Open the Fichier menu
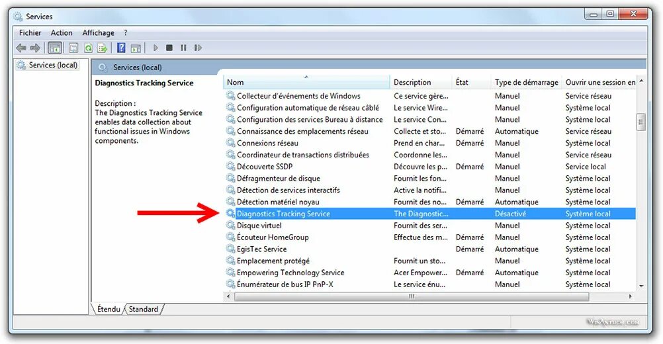Image resolution: width=663 pixels, height=344 pixels. pyautogui.click(x=30, y=33)
